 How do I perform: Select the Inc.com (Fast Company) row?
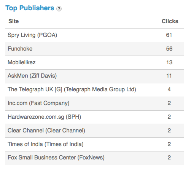point(95,104)
